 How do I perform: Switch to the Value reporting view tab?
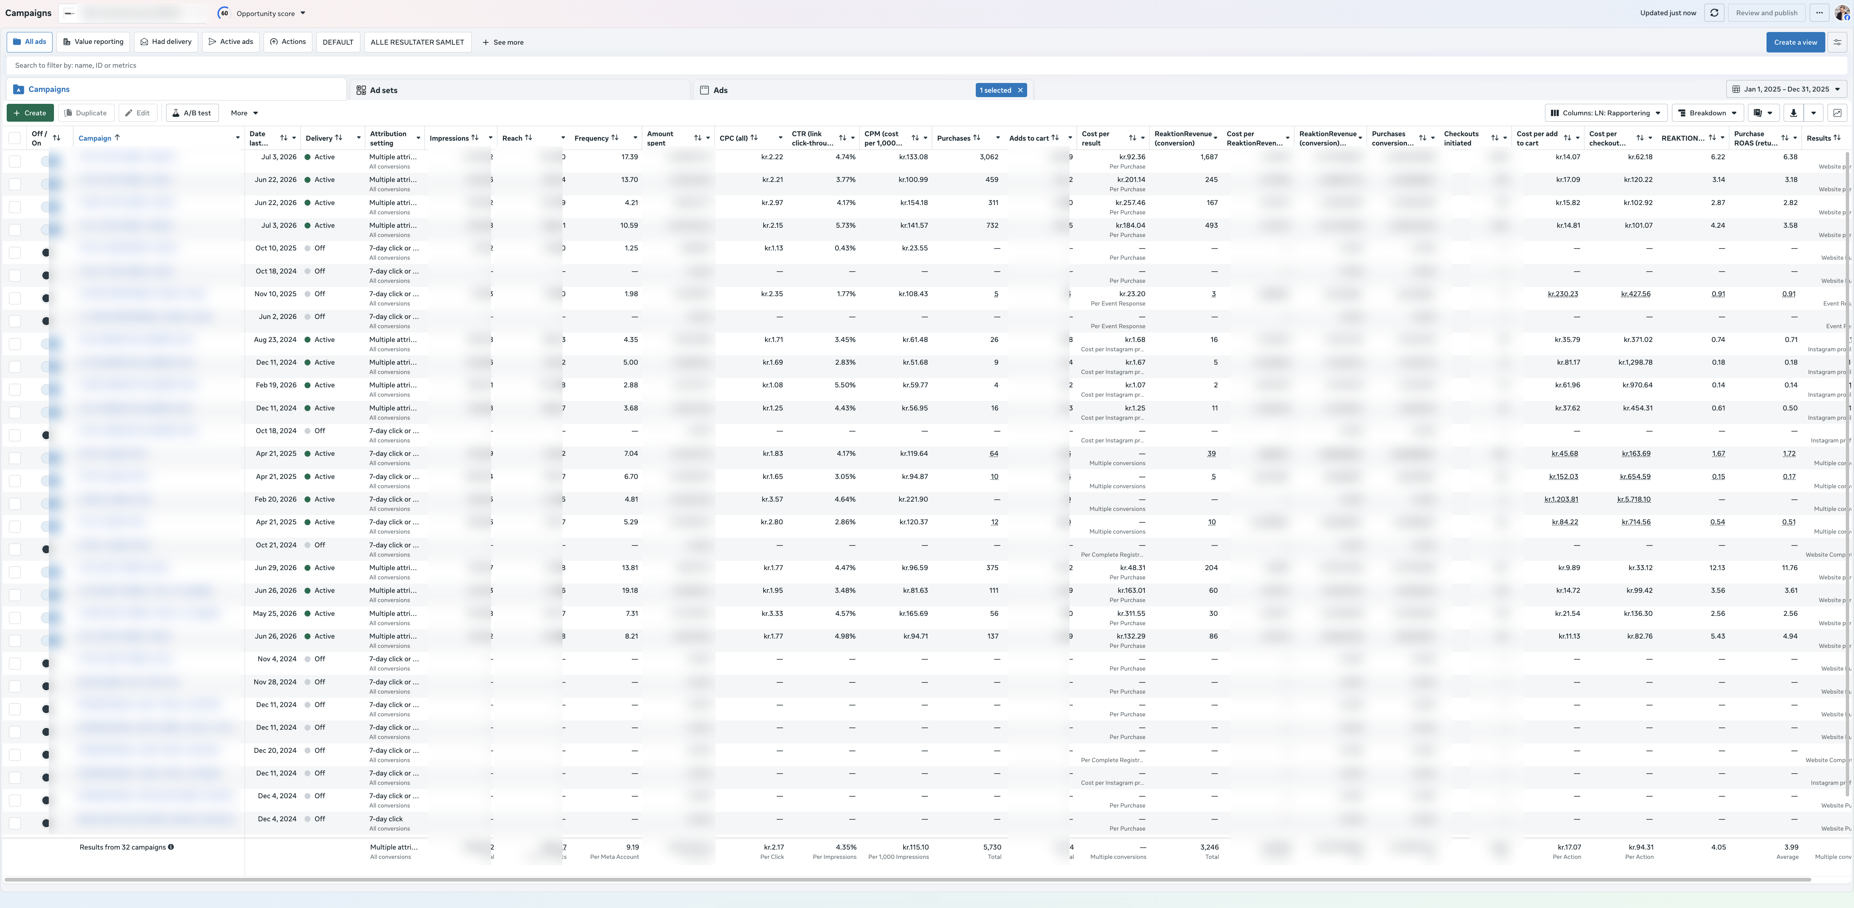tap(93, 42)
